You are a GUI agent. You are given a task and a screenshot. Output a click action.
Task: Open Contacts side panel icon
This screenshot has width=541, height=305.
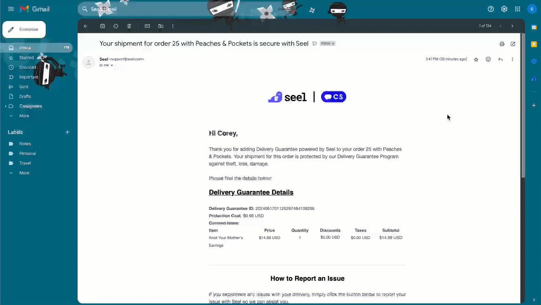pos(534,78)
